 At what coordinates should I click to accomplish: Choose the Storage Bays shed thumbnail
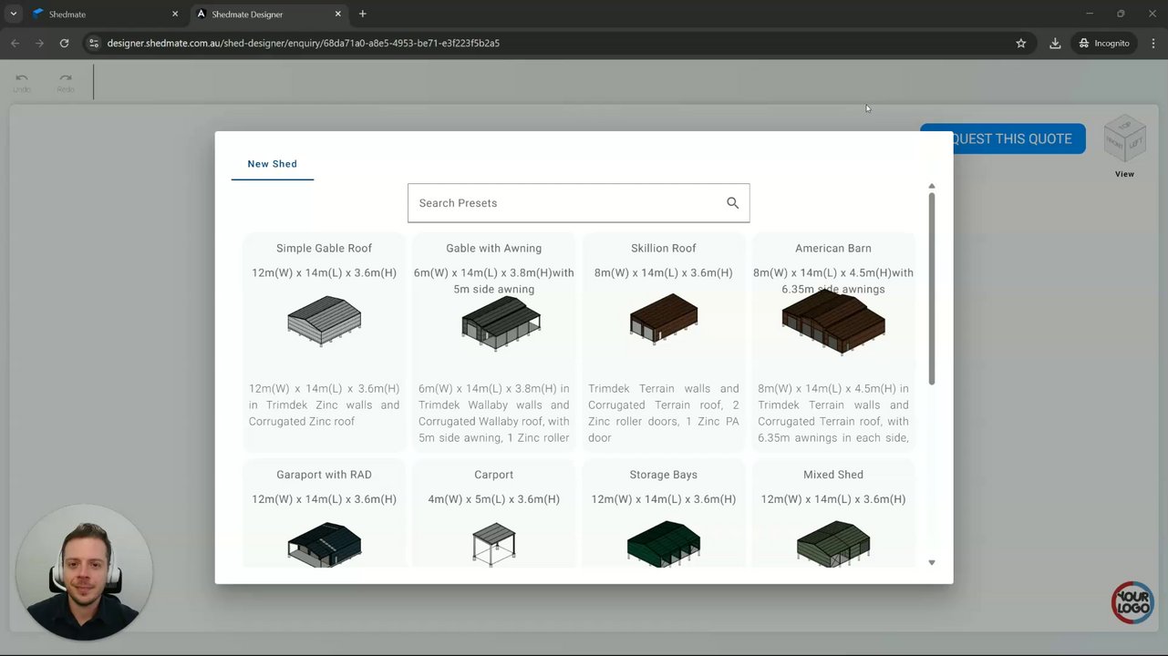pos(664,544)
